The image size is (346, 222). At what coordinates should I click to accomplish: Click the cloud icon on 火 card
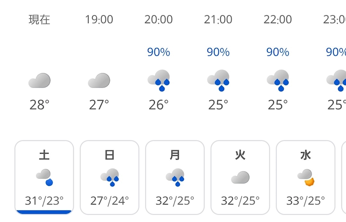(240, 177)
